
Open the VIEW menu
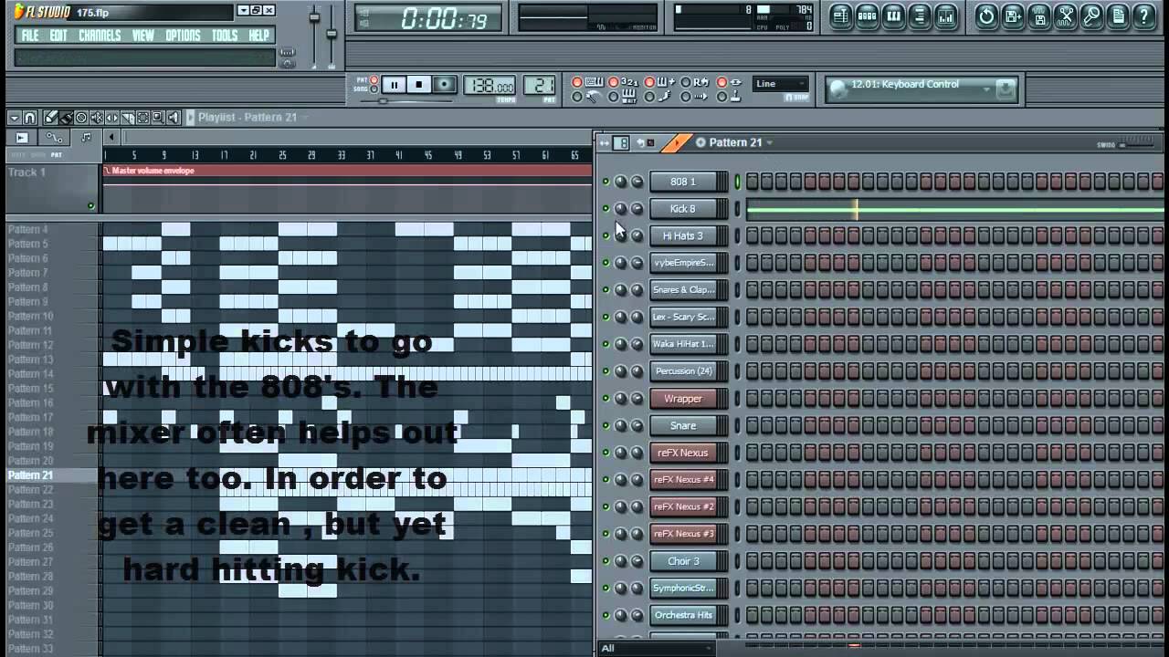(x=143, y=36)
